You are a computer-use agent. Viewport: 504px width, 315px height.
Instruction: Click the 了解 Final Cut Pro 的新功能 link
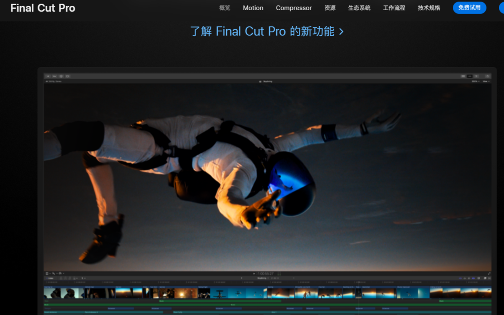point(267,31)
